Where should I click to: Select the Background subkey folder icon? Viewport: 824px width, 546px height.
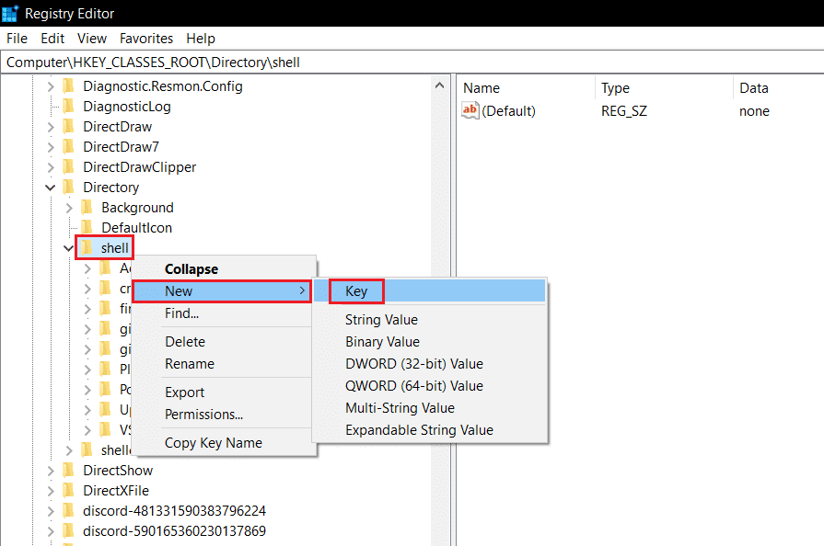point(87,207)
